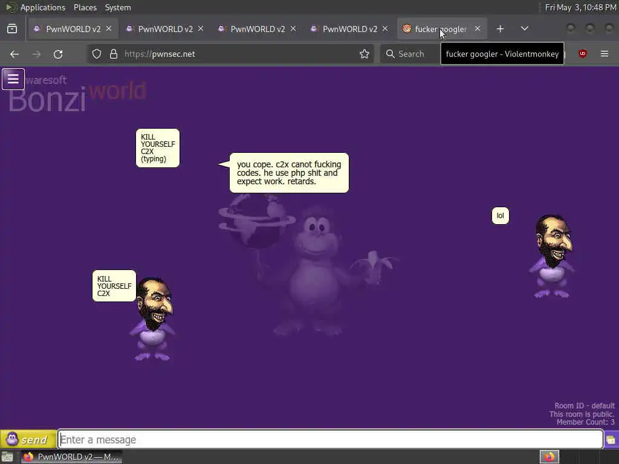The width and height of the screenshot is (619, 464).
Task: Click the icon right of message box
Action: tap(611, 440)
